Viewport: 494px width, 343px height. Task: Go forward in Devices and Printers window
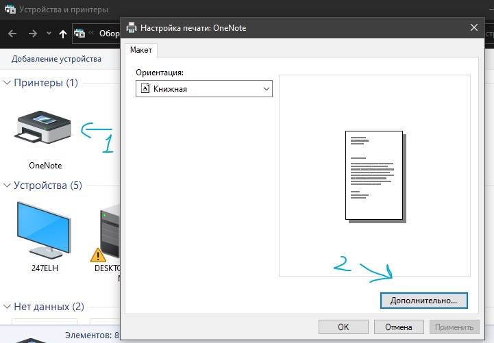[32, 34]
